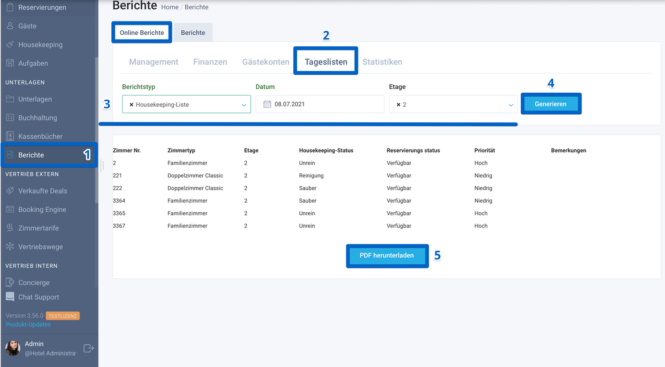Click the Concierge sidebar icon
Image resolution: width=665 pixels, height=367 pixels.
(x=10, y=282)
